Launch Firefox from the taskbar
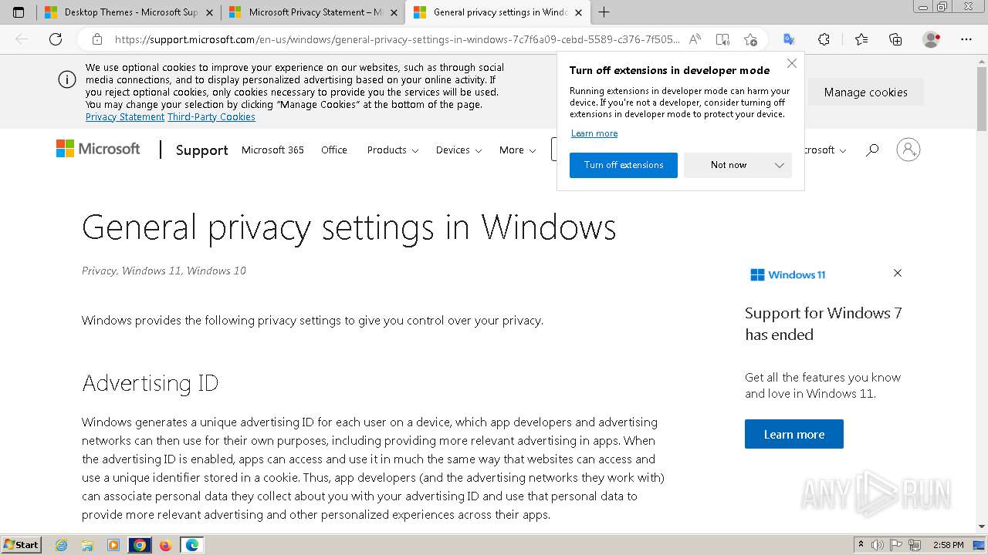This screenshot has height=555, width=988. click(x=165, y=545)
